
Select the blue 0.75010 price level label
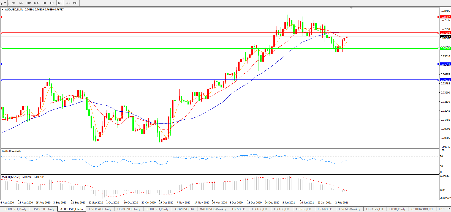point(445,64)
